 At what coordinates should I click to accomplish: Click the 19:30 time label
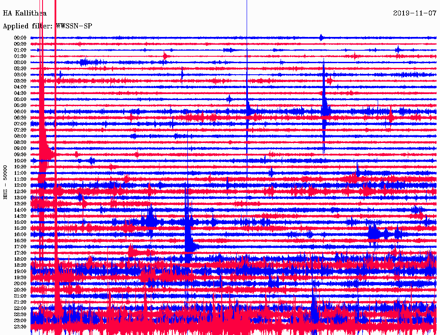coord(20,277)
